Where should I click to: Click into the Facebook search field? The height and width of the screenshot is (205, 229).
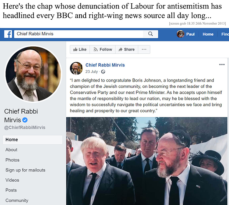pos(79,34)
